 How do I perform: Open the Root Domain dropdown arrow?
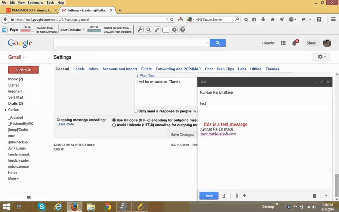coord(84,30)
